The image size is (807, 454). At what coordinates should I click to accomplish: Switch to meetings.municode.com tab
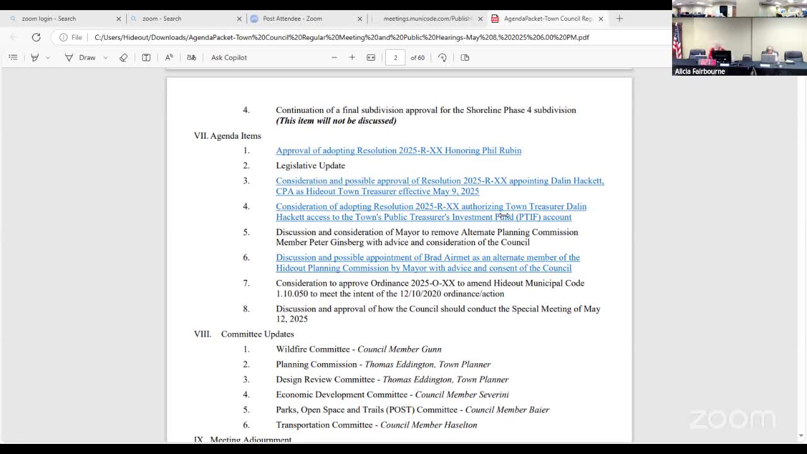(427, 19)
